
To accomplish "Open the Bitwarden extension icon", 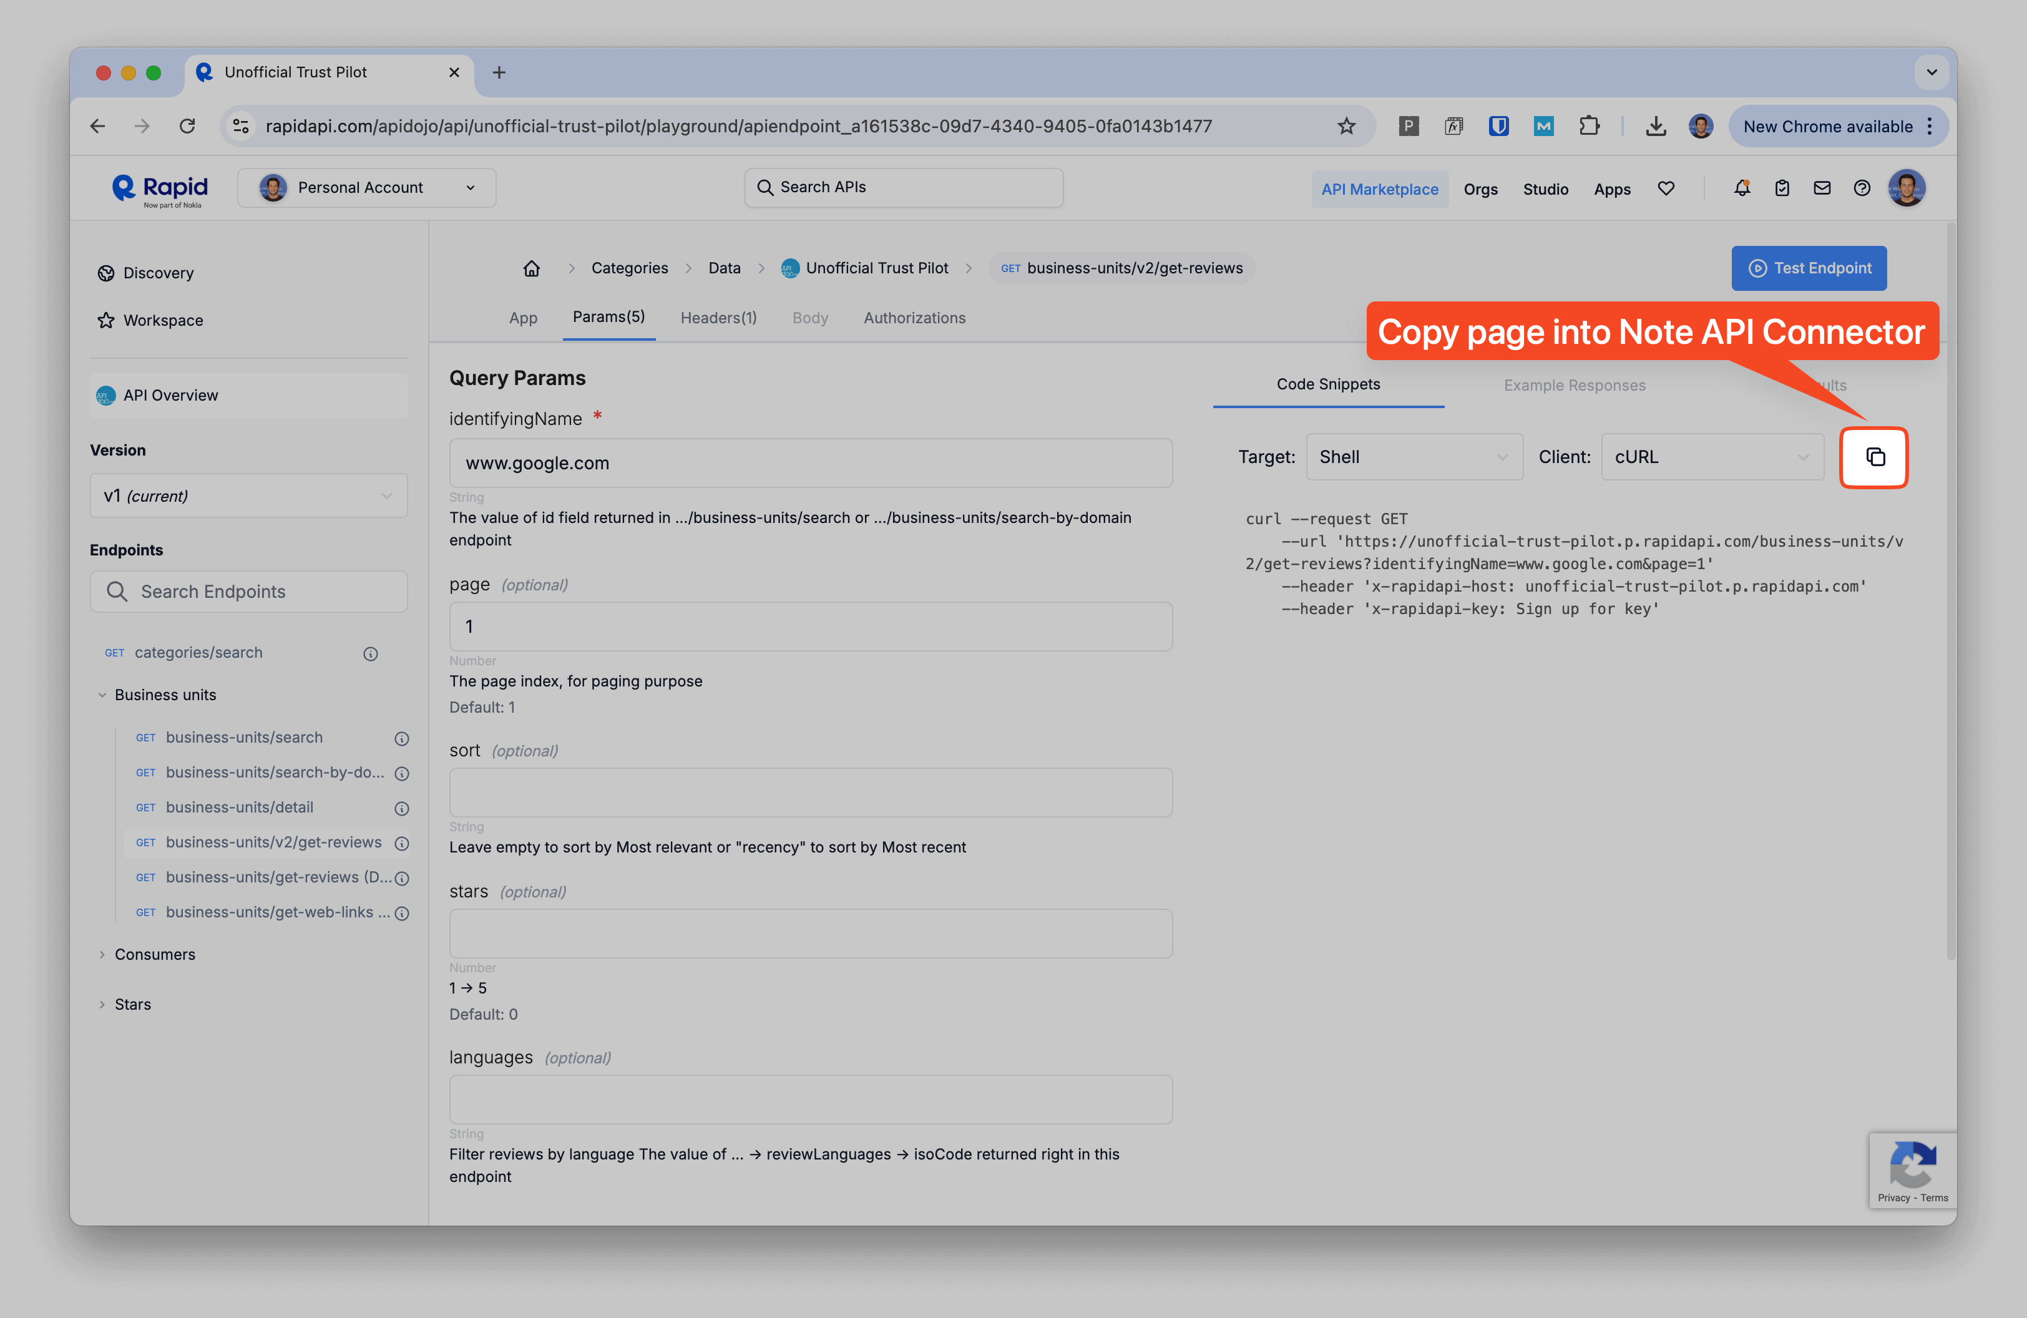I will [1499, 126].
